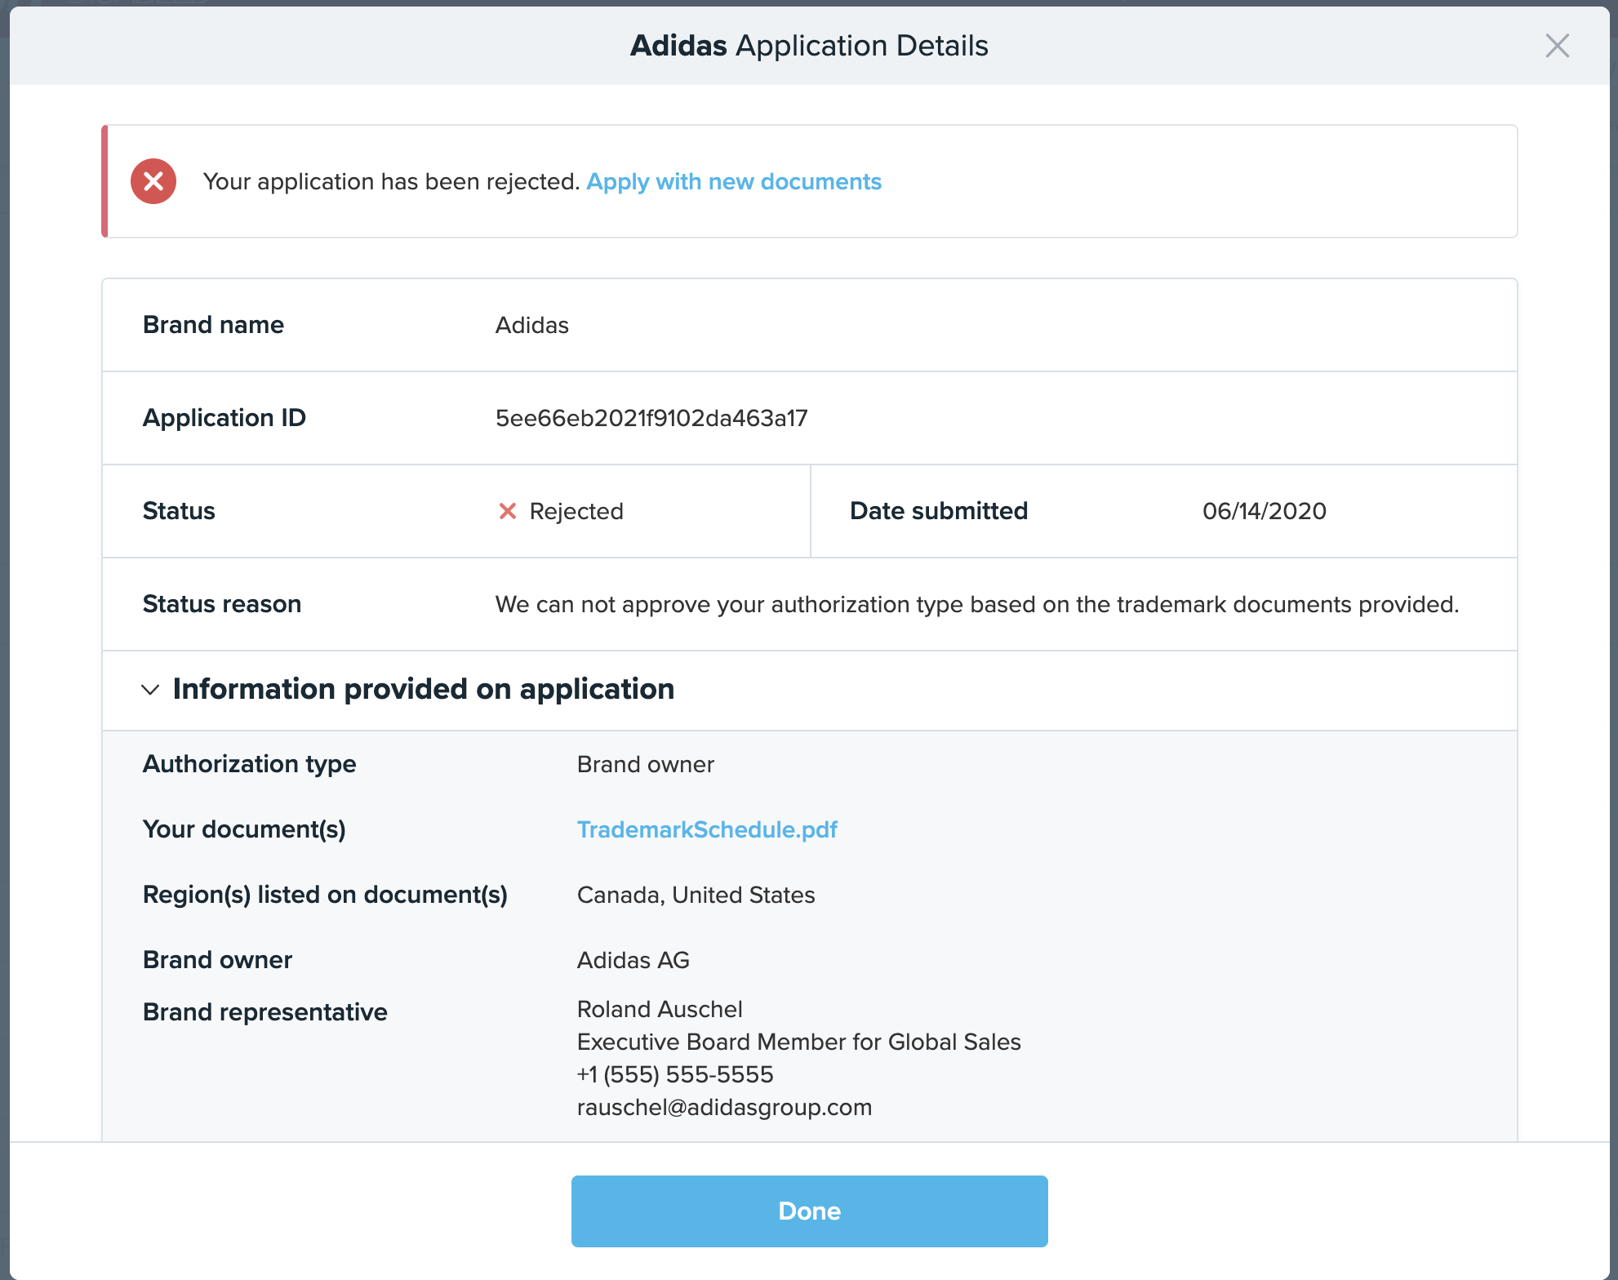
Task: Click the red X beside Rejected status
Action: pyautogui.click(x=507, y=511)
